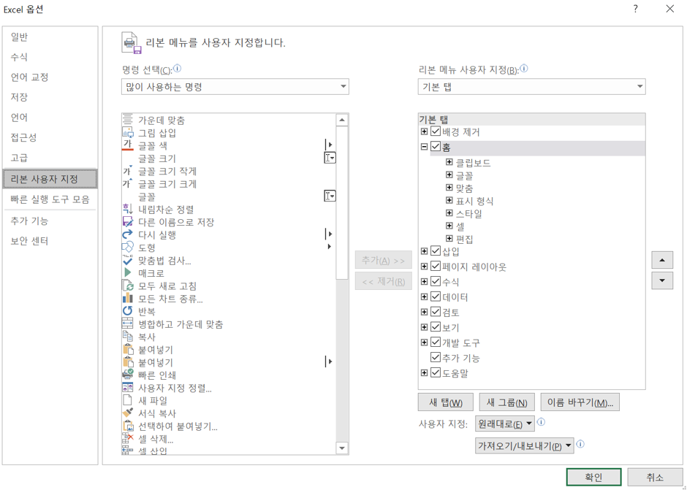
Task: Click command list scrollbar down arrow
Action: pos(342,448)
